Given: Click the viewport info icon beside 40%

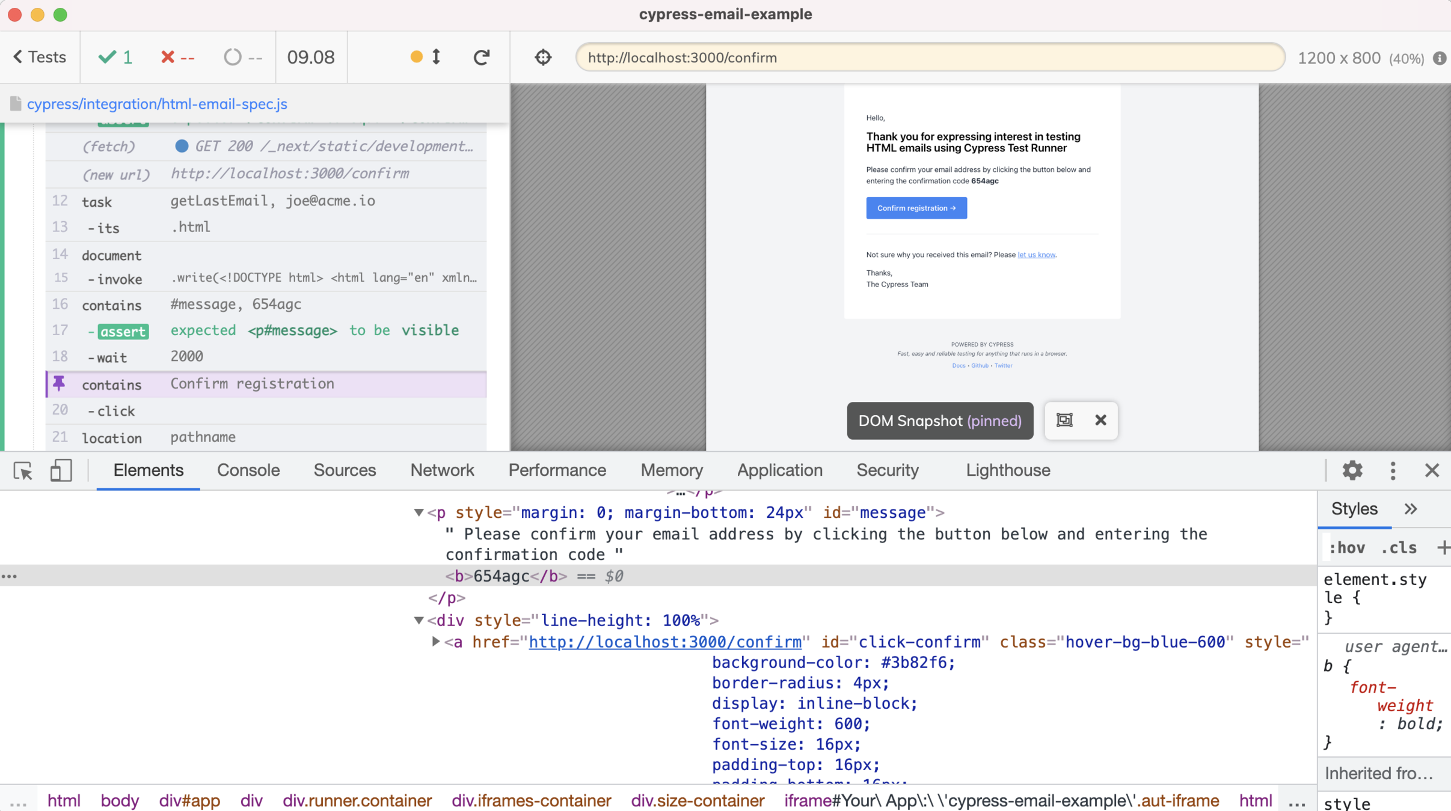Looking at the screenshot, I should 1439,58.
